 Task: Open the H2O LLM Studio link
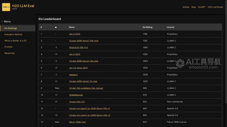pos(215,7)
